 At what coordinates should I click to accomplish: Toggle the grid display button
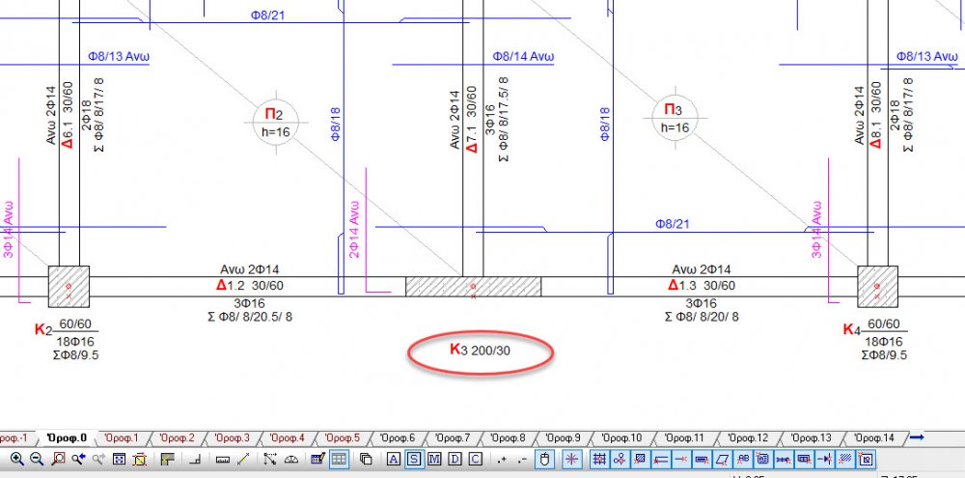coord(339,459)
